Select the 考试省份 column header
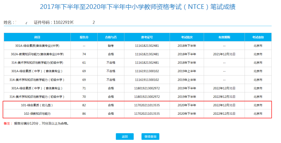Viewport: 281px width, 143px height. point(258,37)
